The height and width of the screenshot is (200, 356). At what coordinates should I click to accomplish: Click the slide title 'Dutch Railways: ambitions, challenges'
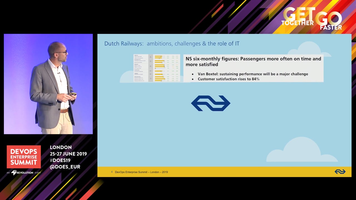coord(172,44)
